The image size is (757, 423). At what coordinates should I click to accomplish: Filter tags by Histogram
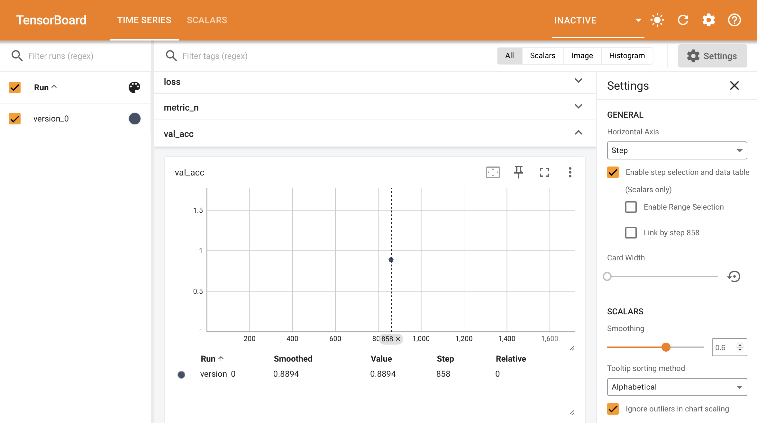(x=626, y=56)
